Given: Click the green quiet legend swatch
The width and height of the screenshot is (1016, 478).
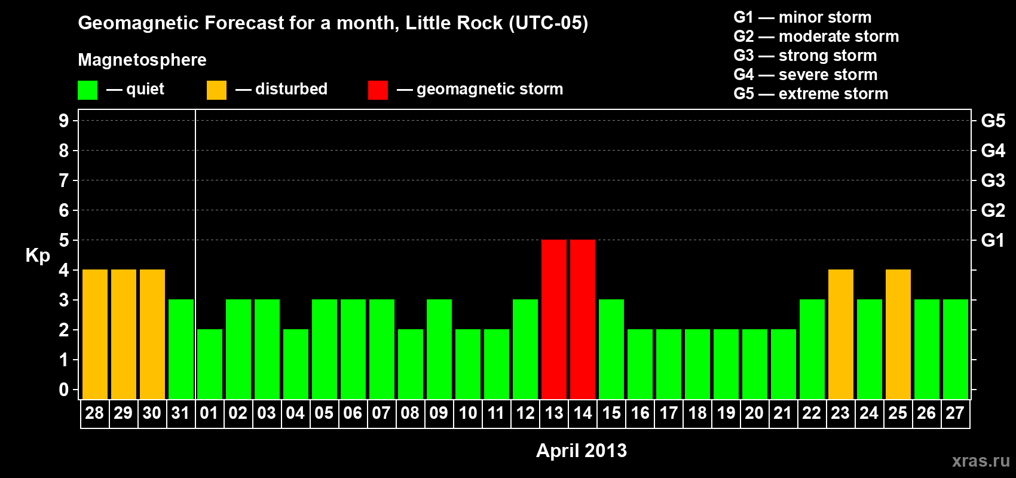Looking at the screenshot, I should tap(88, 90).
